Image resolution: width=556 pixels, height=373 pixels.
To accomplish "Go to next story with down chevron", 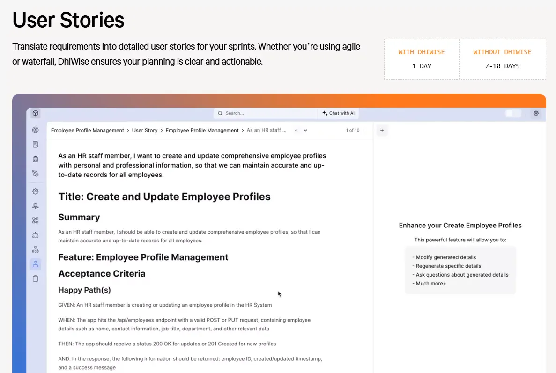I will tap(306, 131).
